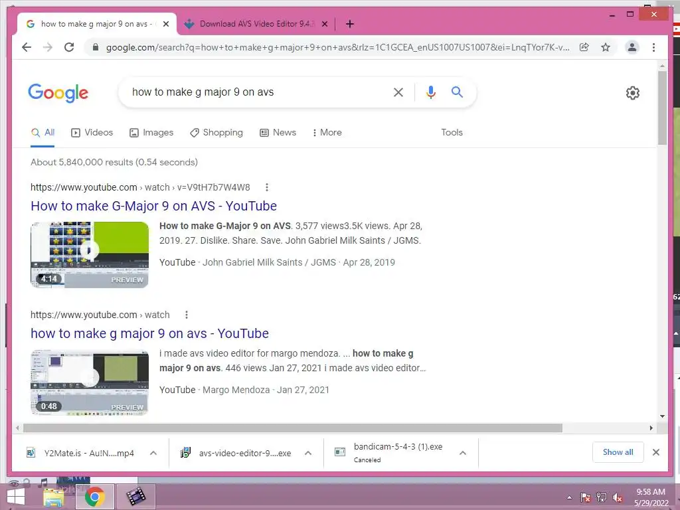Image resolution: width=680 pixels, height=510 pixels.
Task: Click the muted volume tray icon
Action: 618,497
